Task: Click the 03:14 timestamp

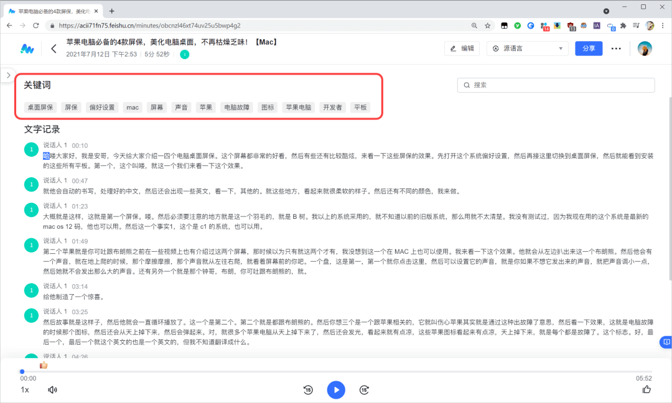Action: click(x=80, y=287)
